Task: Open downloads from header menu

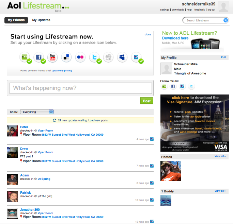Action: click(178, 10)
